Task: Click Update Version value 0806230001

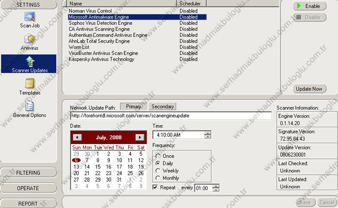Action: click(293, 155)
